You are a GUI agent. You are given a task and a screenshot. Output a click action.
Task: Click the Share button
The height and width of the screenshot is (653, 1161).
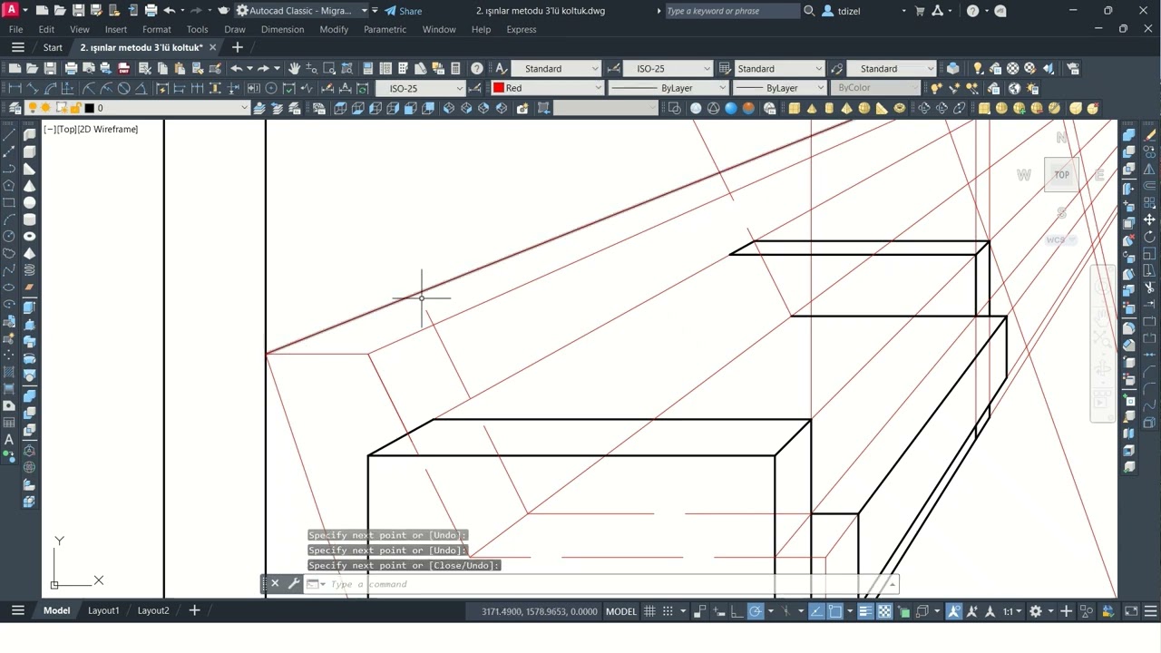403,11
